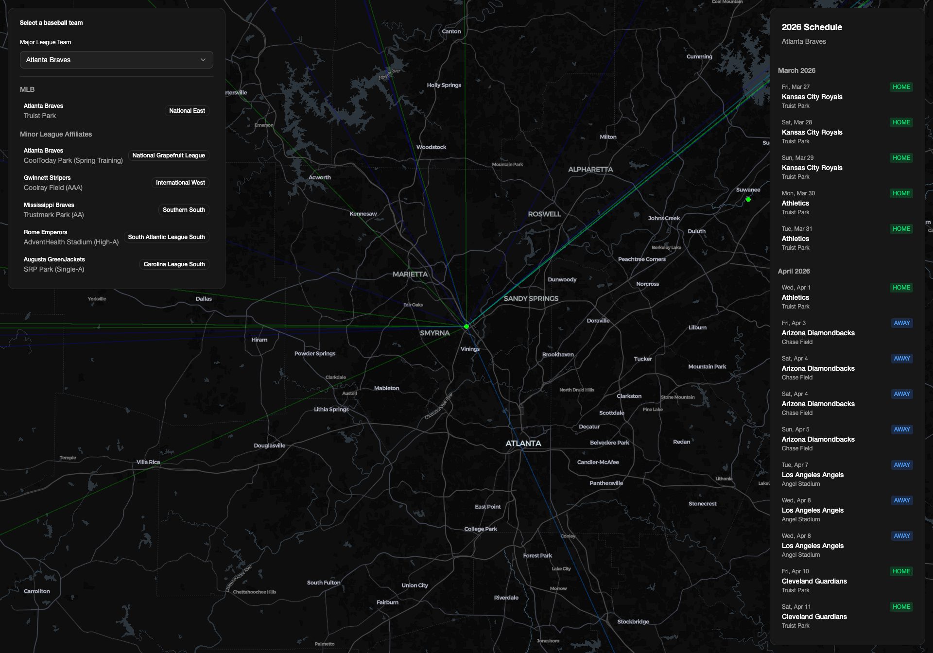The image size is (933, 653).
Task: Open Sun, Mar 29 Kansas City Royals game
Action: [x=847, y=167]
